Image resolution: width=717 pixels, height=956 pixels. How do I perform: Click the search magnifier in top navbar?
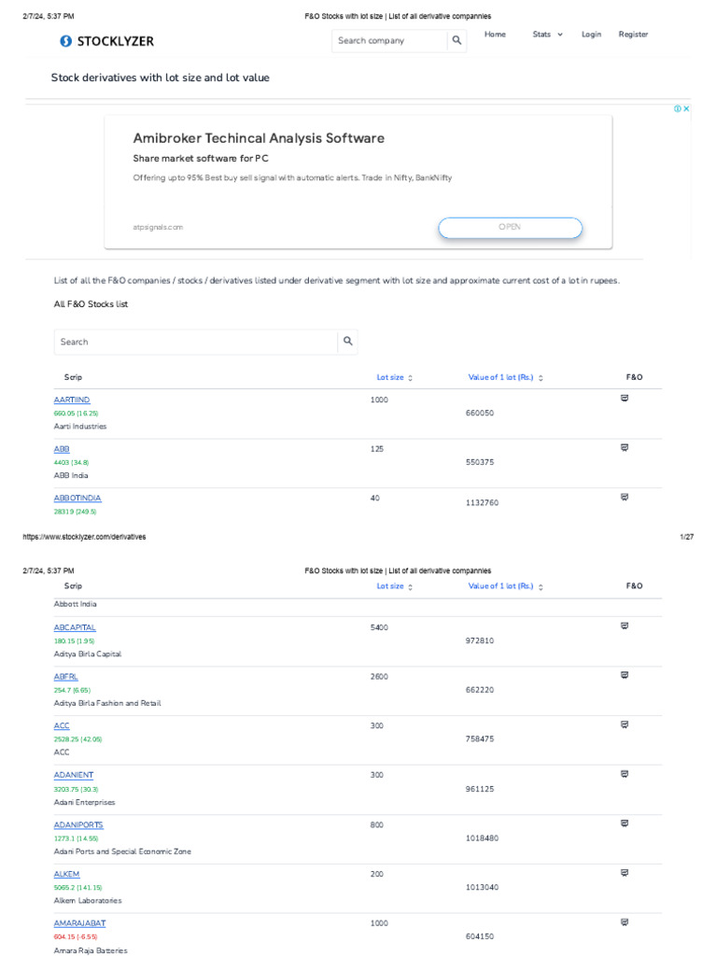[x=457, y=40]
